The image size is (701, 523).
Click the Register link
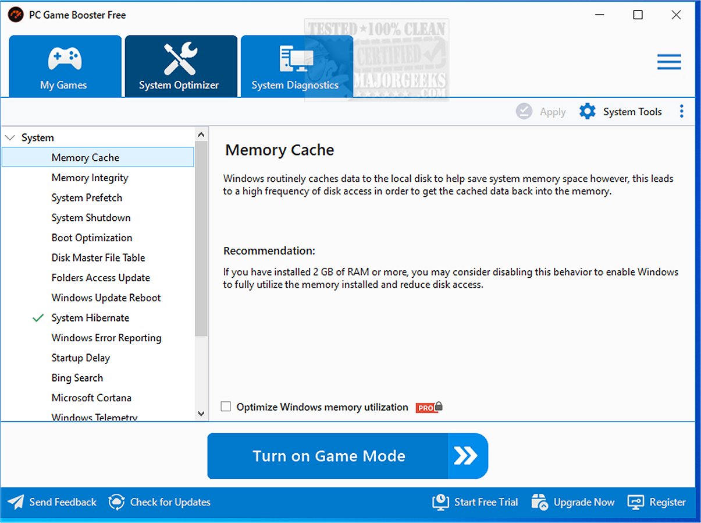tap(667, 502)
